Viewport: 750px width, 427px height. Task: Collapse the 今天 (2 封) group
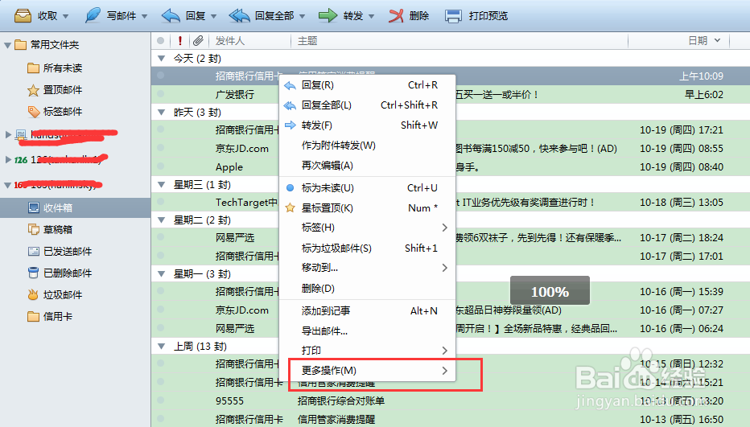[x=162, y=59]
